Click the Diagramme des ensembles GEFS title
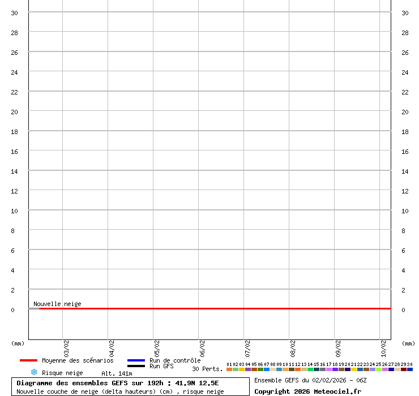The height and width of the screenshot is (396, 419). pos(117,383)
